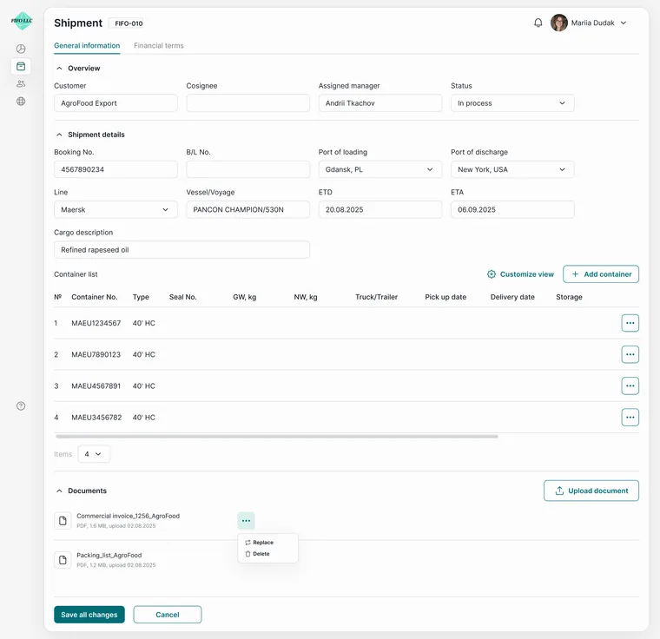Viewport: 660px width, 639px height.
Task: Open Port of discharge dropdown
Action: click(x=512, y=169)
